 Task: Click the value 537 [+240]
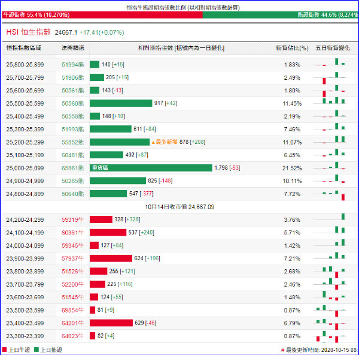141,233
